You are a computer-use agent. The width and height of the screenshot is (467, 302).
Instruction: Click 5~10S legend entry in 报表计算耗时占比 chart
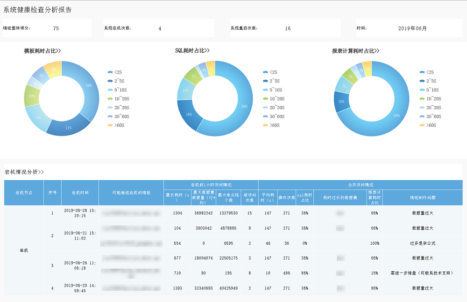(x=429, y=90)
